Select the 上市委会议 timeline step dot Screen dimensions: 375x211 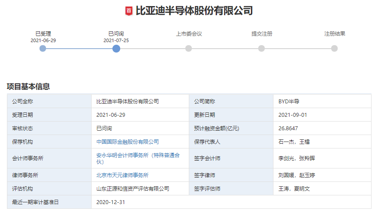pos(189,49)
